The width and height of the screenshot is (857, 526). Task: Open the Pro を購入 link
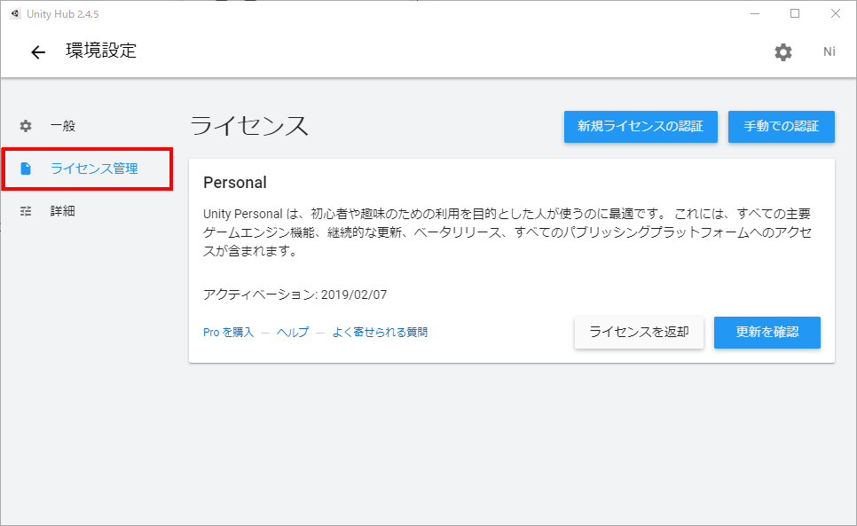pyautogui.click(x=229, y=332)
